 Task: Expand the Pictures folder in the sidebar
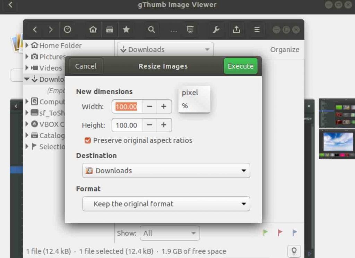(27, 57)
